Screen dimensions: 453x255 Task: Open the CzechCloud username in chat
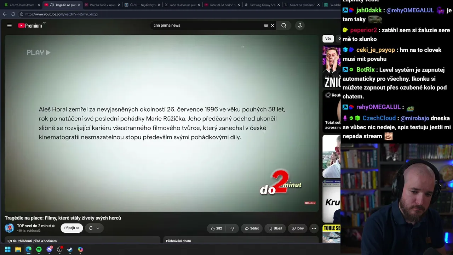point(379,118)
